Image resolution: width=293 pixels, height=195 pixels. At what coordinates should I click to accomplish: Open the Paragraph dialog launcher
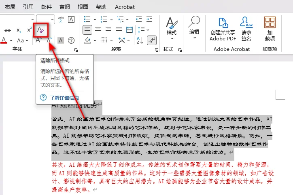pos(156,50)
